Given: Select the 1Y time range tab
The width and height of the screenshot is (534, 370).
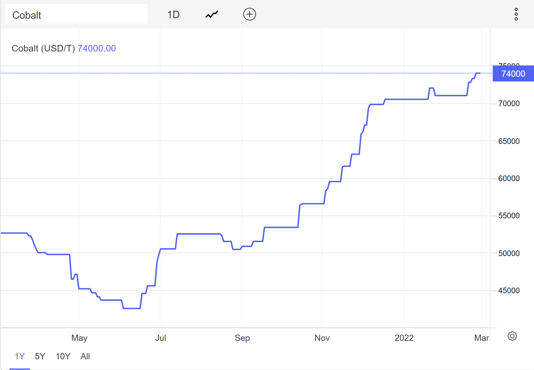Looking at the screenshot, I should (20, 356).
